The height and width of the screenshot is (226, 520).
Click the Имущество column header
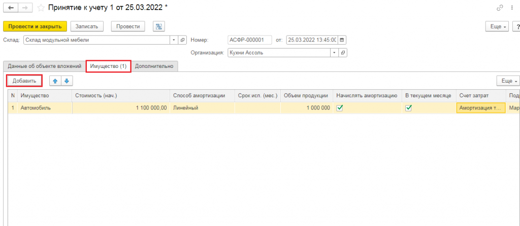[x=45, y=96]
